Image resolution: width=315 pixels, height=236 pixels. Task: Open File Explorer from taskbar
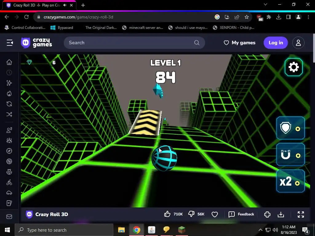point(121,230)
